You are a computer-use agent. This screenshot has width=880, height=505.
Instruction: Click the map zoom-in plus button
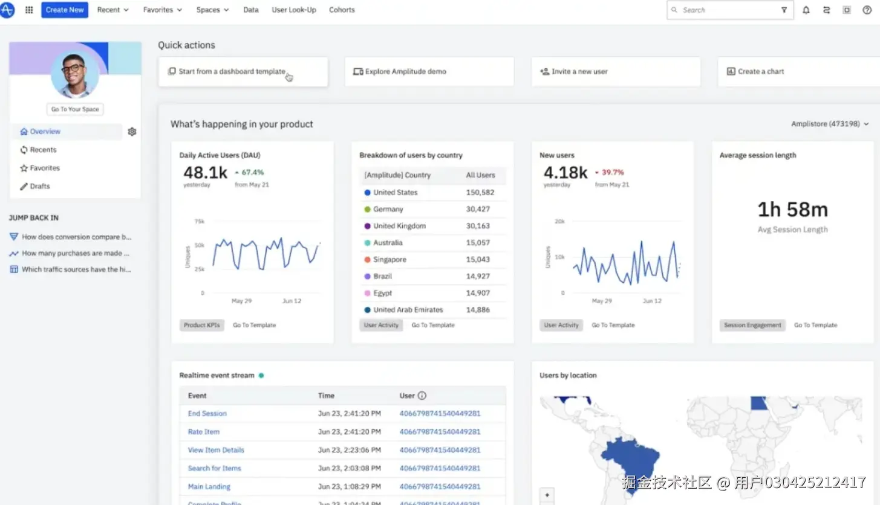547,495
